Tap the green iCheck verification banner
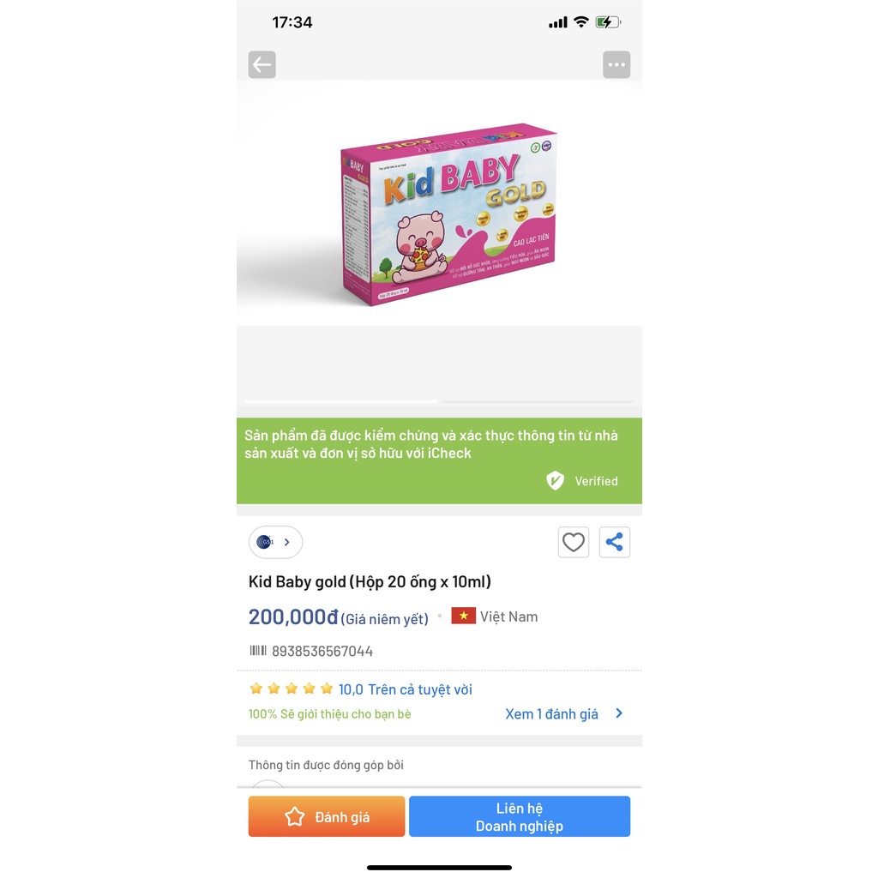This screenshot has height=878, width=878. click(439, 460)
